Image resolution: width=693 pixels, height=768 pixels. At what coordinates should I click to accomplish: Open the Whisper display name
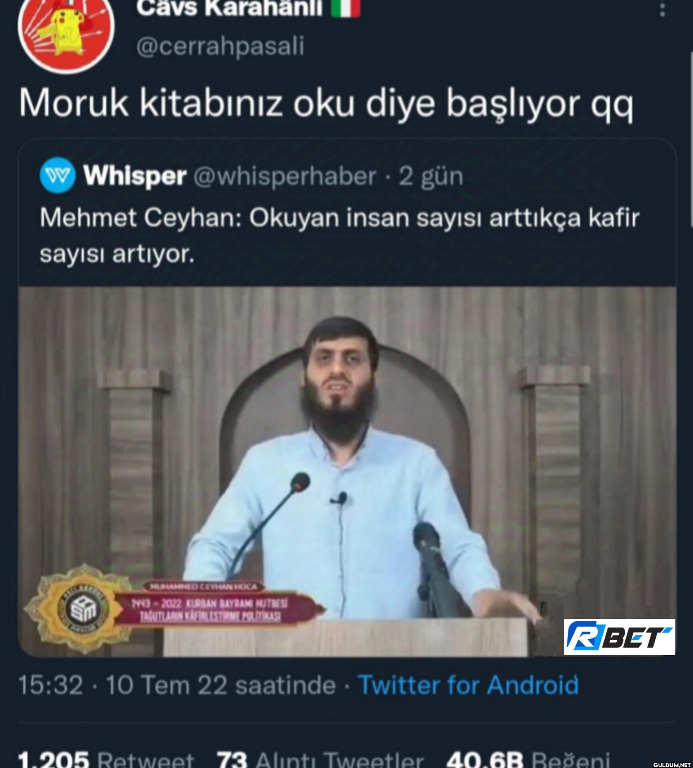coord(135,176)
